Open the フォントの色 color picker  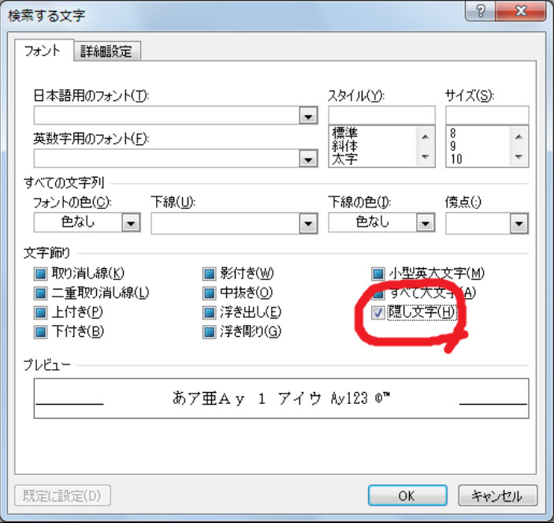click(130, 224)
